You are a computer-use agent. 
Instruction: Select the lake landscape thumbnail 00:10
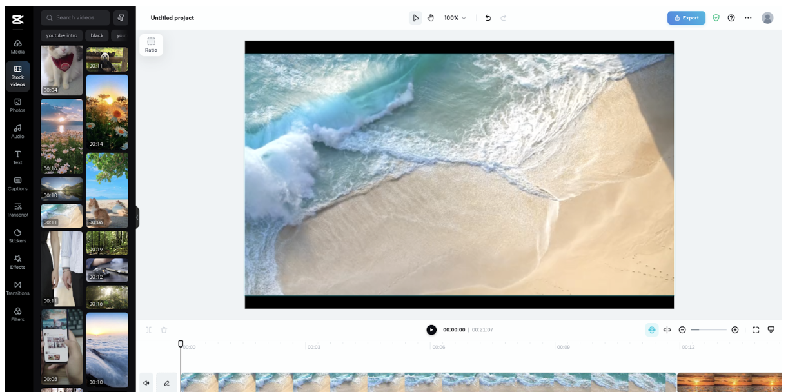click(x=62, y=189)
